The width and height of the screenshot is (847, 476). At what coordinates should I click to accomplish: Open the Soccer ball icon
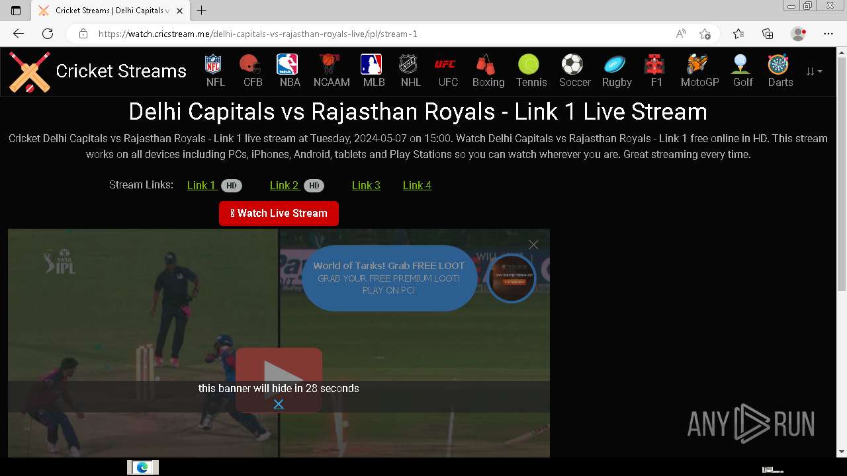click(x=572, y=64)
